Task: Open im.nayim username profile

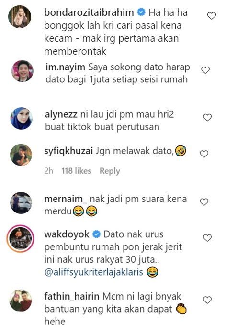Action: coord(65,67)
